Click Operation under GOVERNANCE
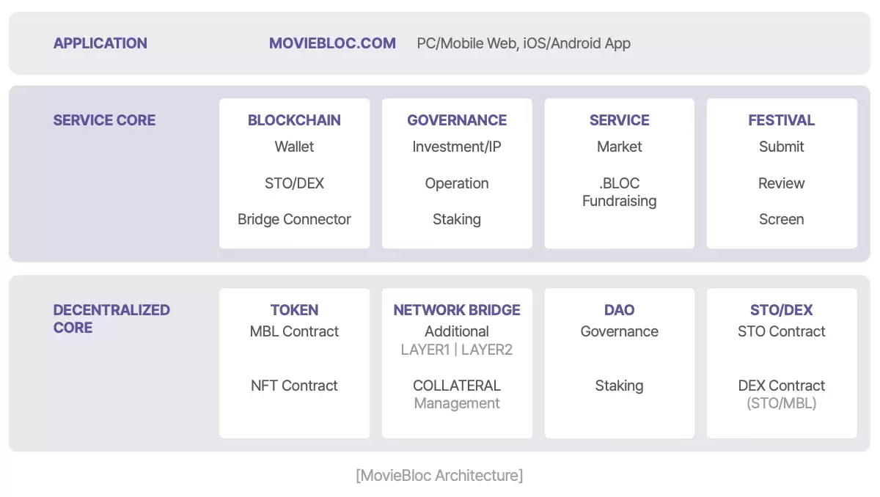This screenshot has height=497, width=880. [457, 183]
